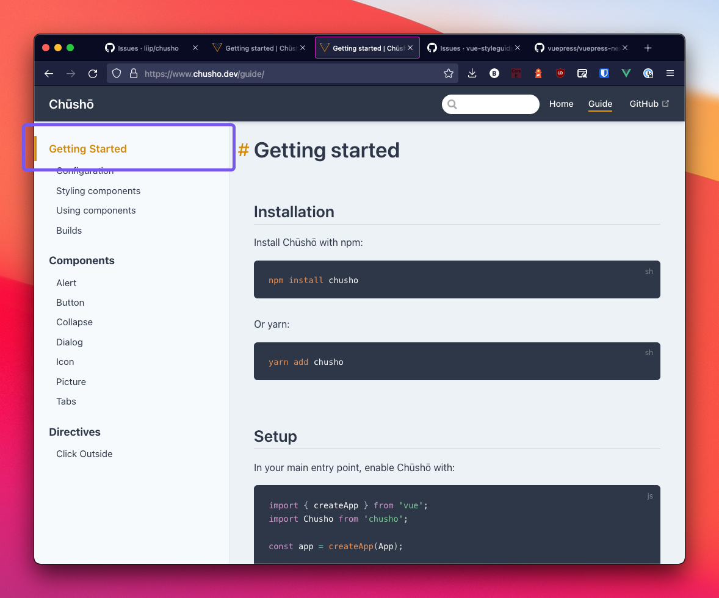
Task: Open the Downloads panel in the toolbar
Action: point(472,73)
